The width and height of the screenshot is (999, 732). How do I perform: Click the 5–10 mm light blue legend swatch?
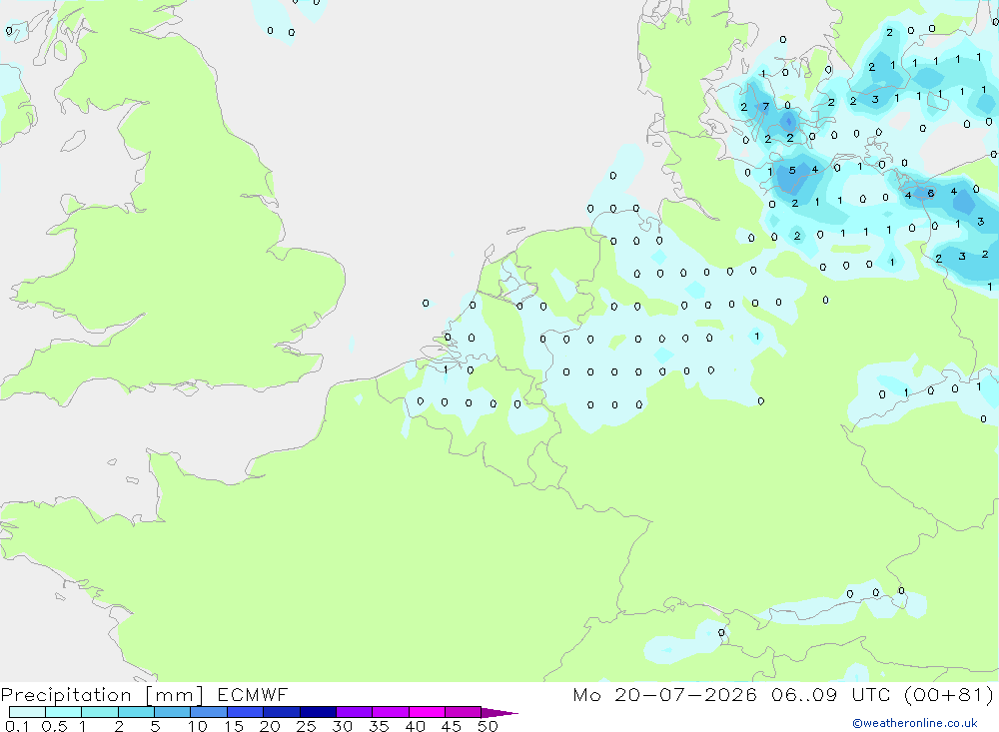click(x=173, y=712)
